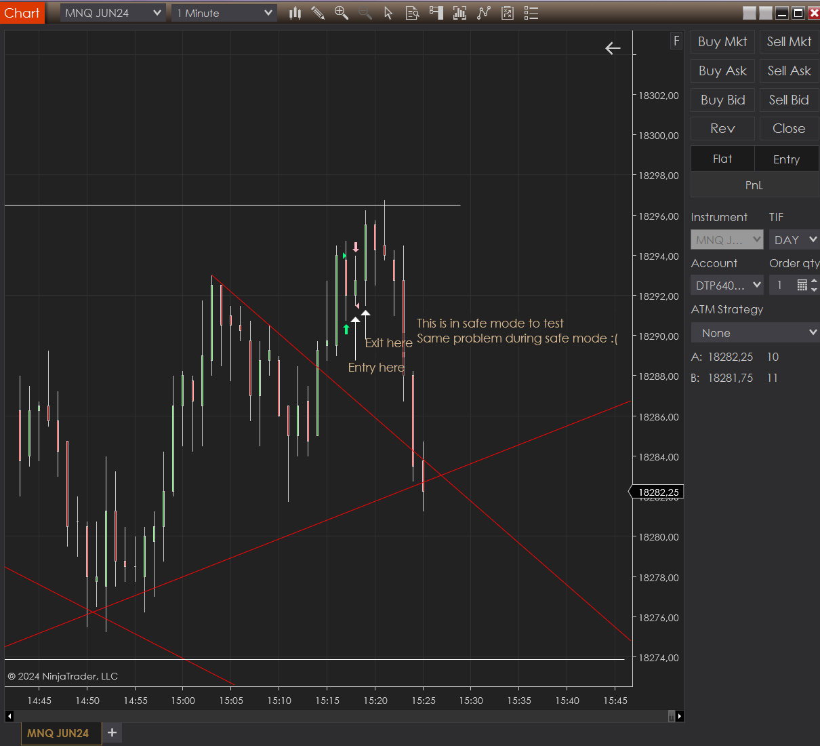Click the current price marker 18282,25
This screenshot has width=820, height=746.
(657, 492)
